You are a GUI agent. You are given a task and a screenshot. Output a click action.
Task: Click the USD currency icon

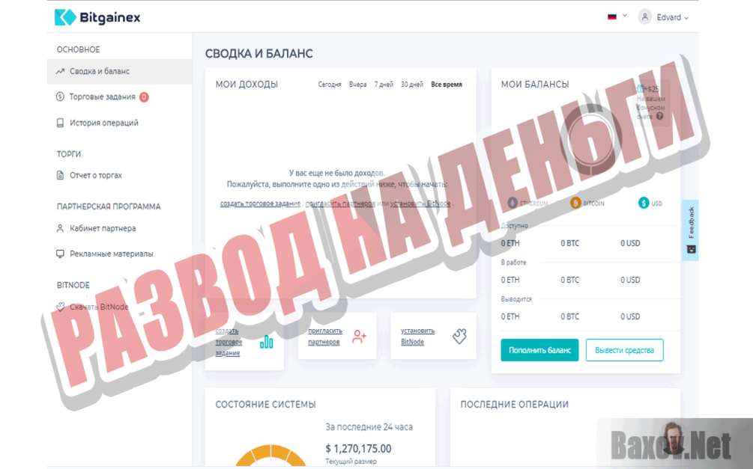click(x=644, y=203)
